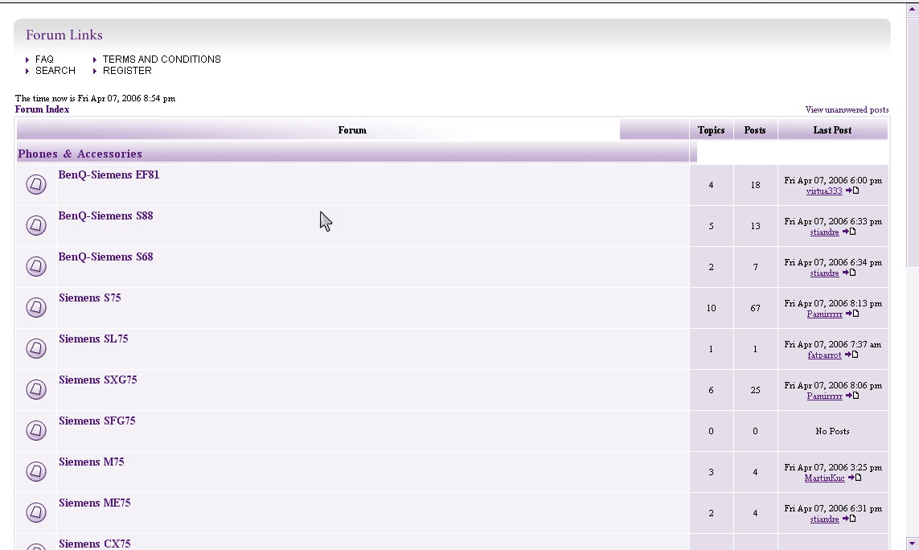View latest post icon in EF81 row

coord(852,191)
